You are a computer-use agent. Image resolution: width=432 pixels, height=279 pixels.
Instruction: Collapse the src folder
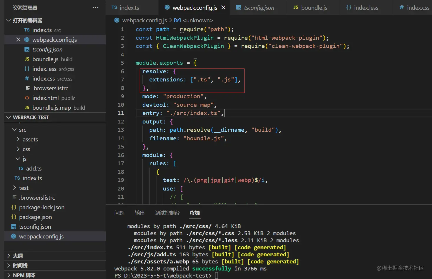click(x=14, y=130)
